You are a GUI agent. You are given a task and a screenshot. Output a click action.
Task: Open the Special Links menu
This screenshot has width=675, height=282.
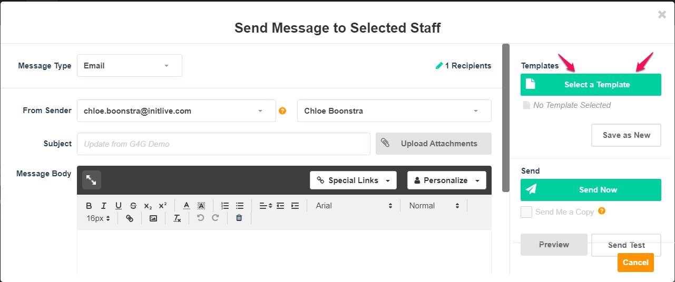tap(353, 180)
